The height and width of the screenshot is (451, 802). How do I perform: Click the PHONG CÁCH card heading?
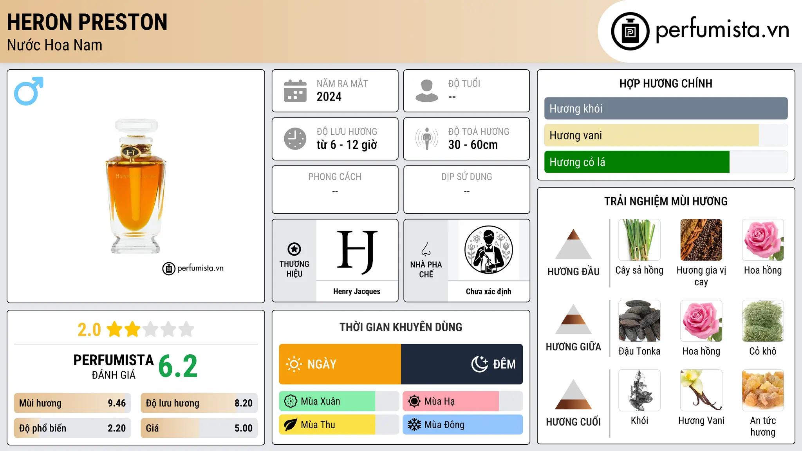tap(335, 177)
